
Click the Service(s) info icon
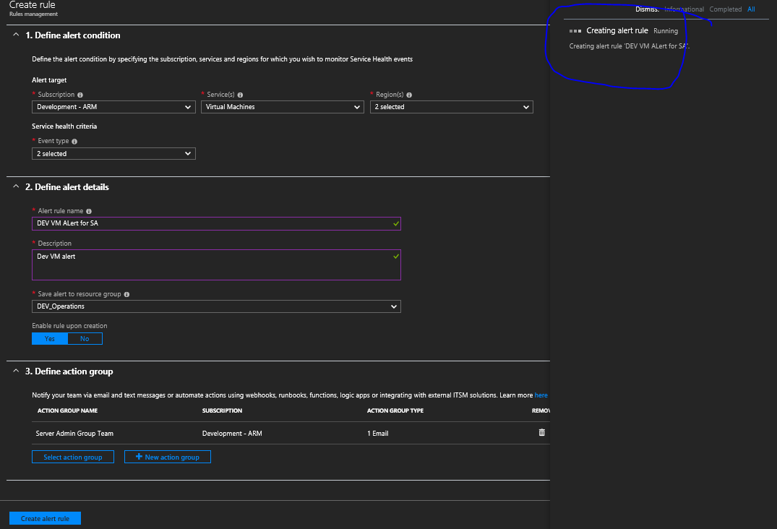pyautogui.click(x=241, y=95)
